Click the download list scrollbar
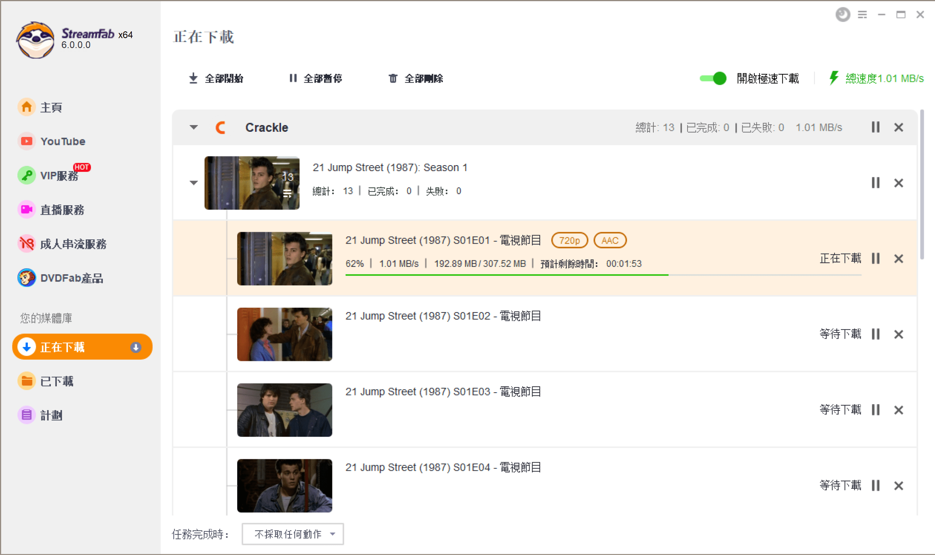 pos(922,185)
